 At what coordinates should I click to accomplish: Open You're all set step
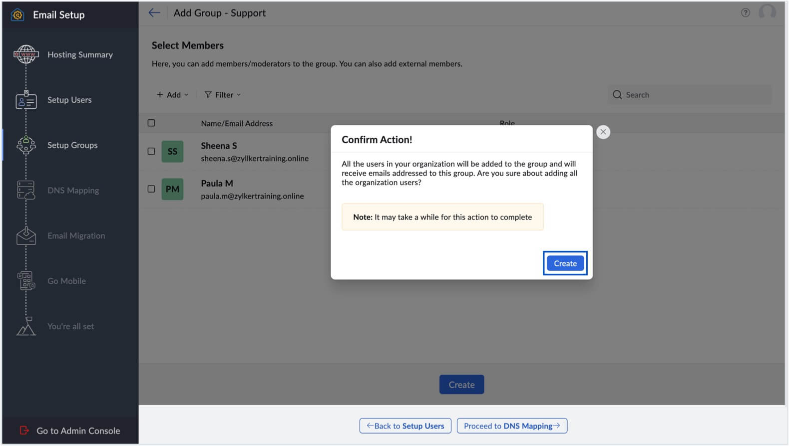pos(70,326)
